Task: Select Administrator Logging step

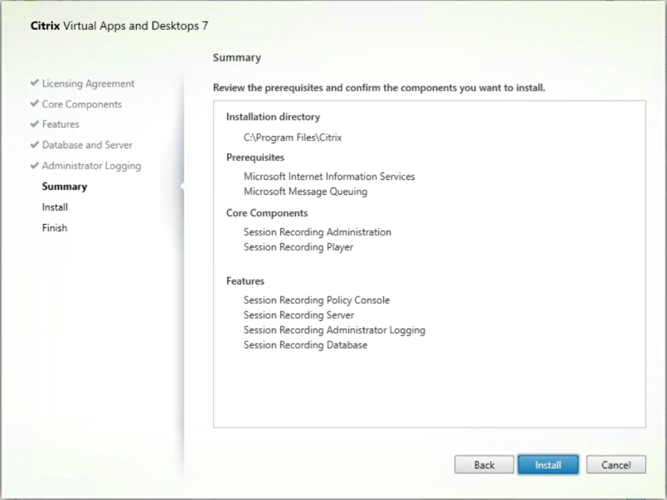Action: click(91, 166)
